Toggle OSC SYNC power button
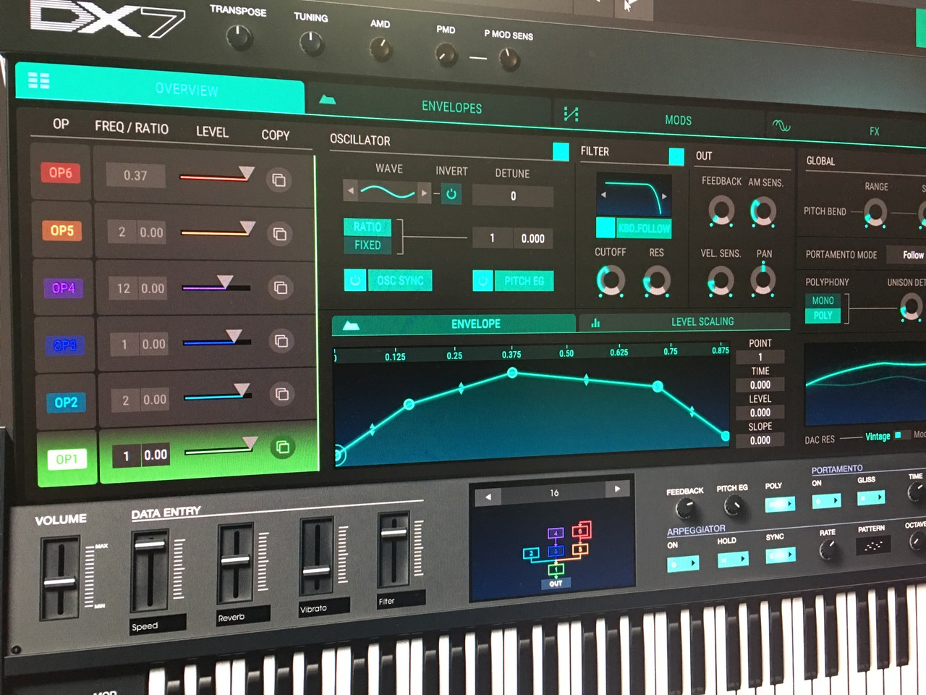This screenshot has height=695, width=926. (x=355, y=279)
